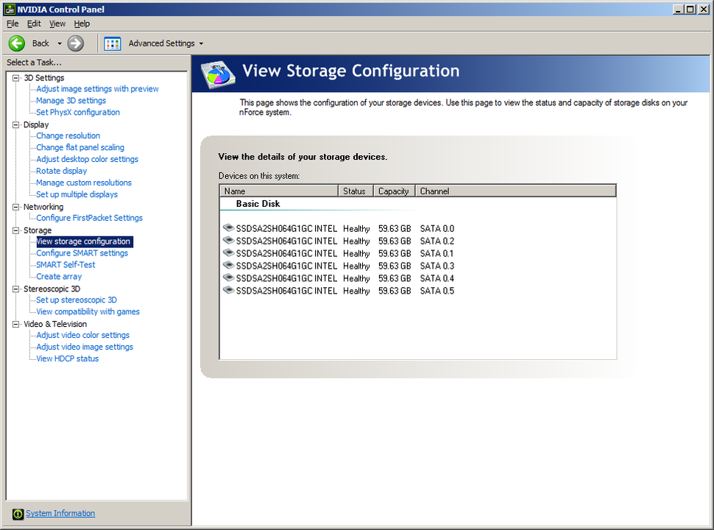Click the SATA 0.4 channel text
Image resolution: width=714 pixels, height=530 pixels.
[436, 278]
